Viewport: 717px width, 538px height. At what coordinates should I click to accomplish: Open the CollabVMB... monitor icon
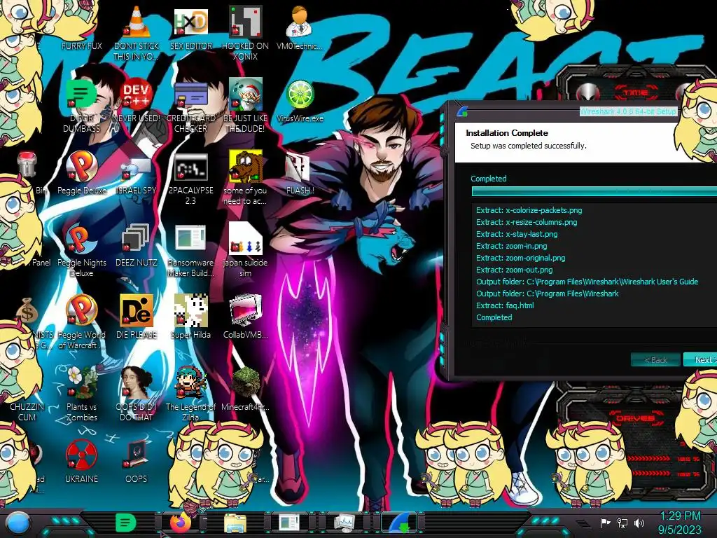[x=245, y=310]
